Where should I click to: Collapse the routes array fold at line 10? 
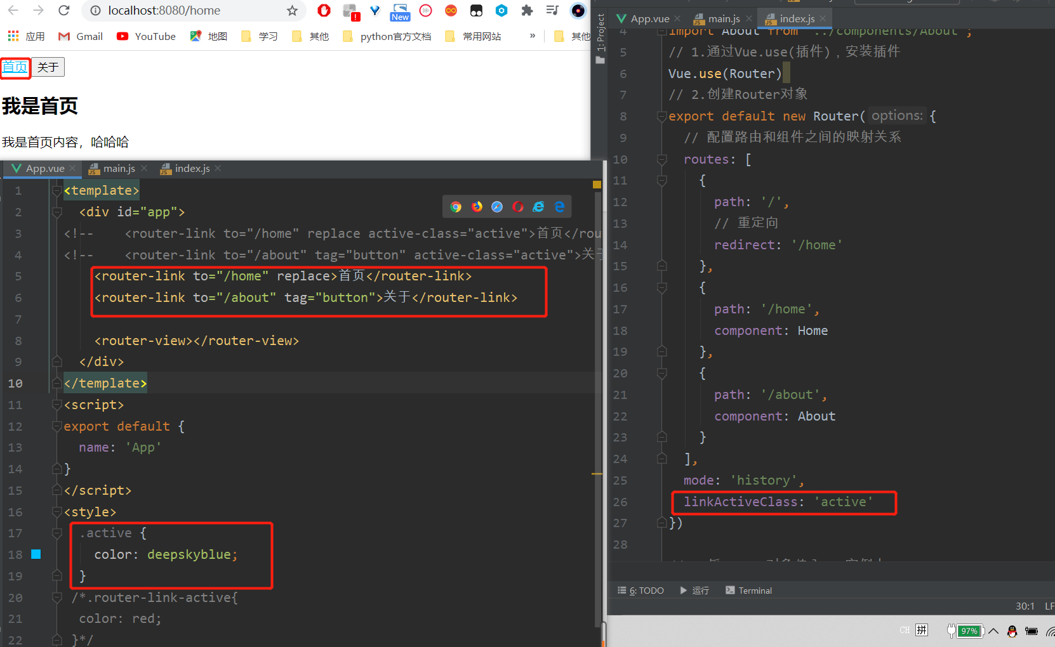662,159
